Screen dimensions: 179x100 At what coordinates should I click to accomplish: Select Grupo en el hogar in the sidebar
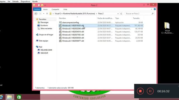tap(46, 34)
